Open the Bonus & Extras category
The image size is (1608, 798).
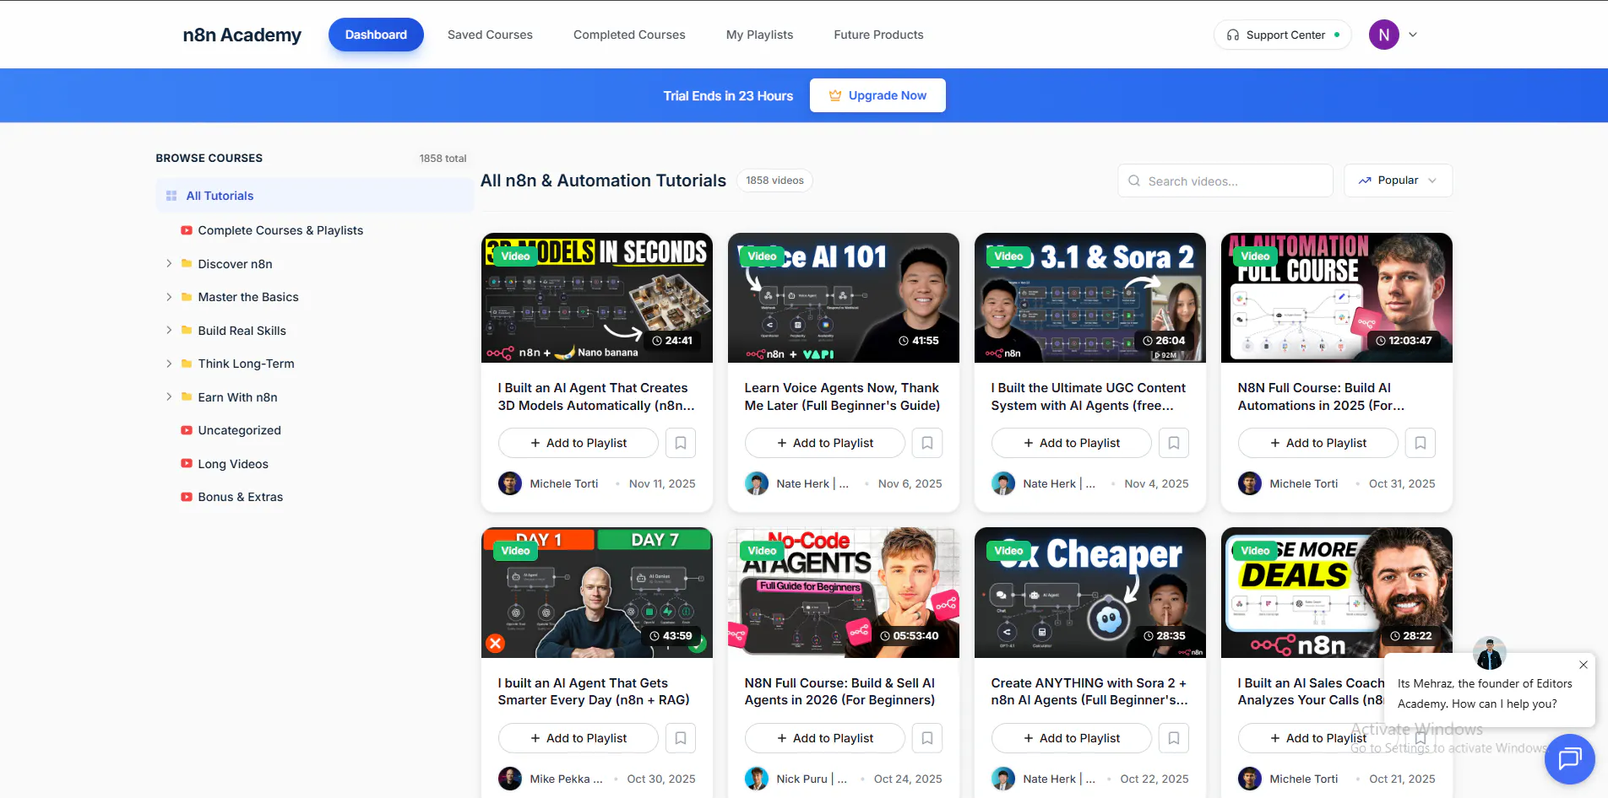pos(240,497)
